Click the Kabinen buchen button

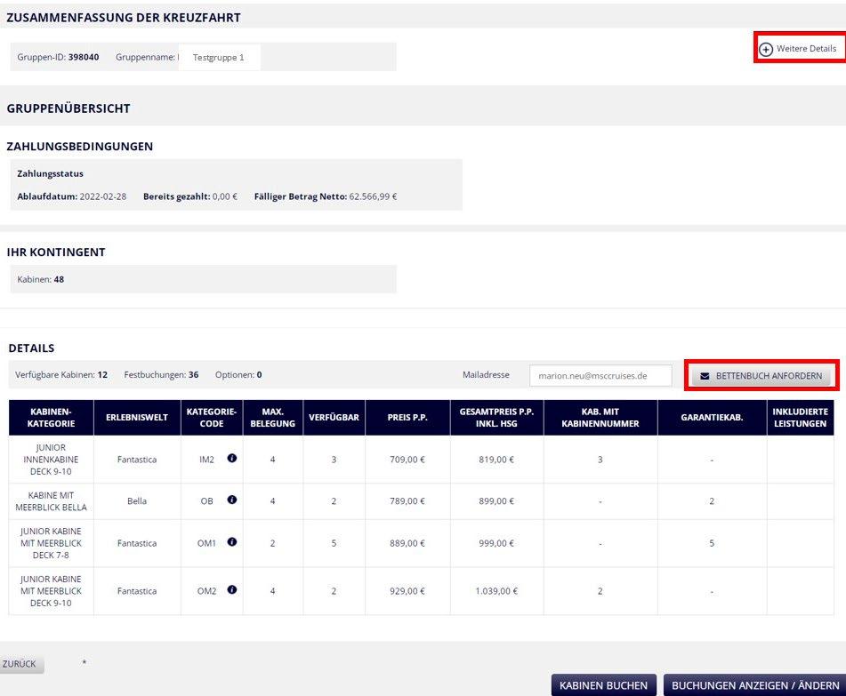(605, 685)
